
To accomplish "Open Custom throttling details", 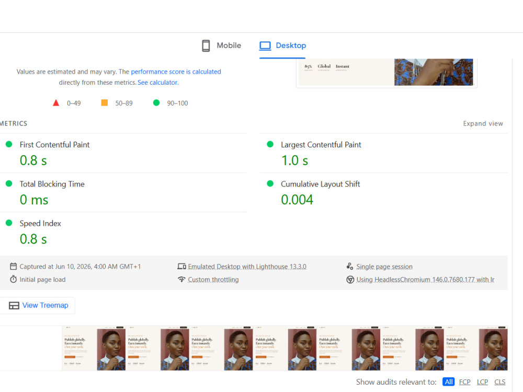I will click(x=213, y=279).
